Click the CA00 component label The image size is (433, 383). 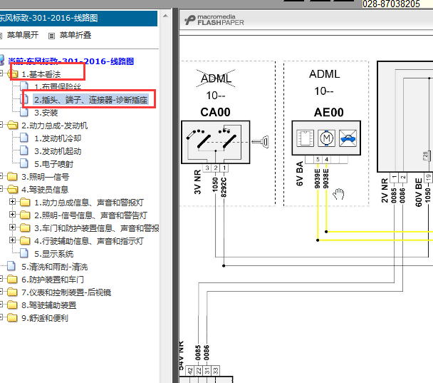pyautogui.click(x=215, y=112)
